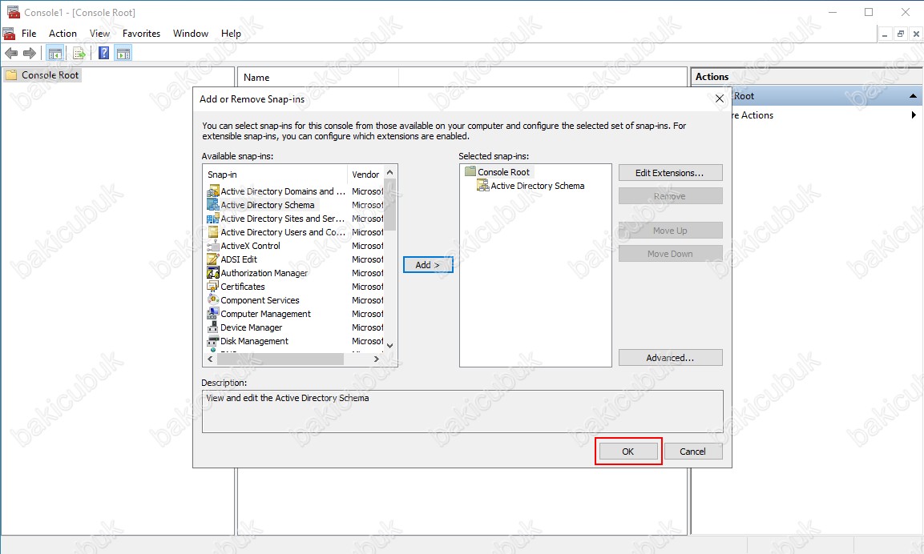Screen dimensions: 924x554
Task: Click the Component Services icon
Action: 212,299
